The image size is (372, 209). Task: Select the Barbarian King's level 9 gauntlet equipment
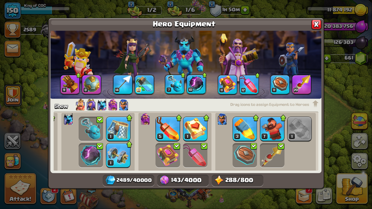click(70, 85)
